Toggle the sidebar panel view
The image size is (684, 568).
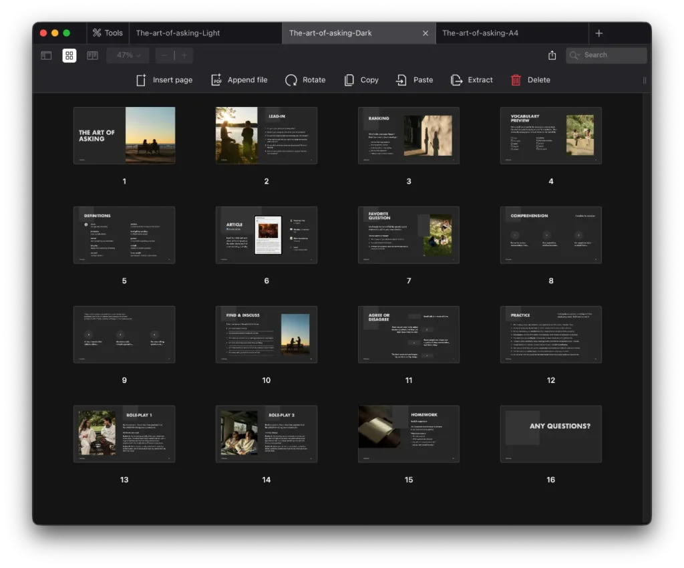click(x=46, y=55)
